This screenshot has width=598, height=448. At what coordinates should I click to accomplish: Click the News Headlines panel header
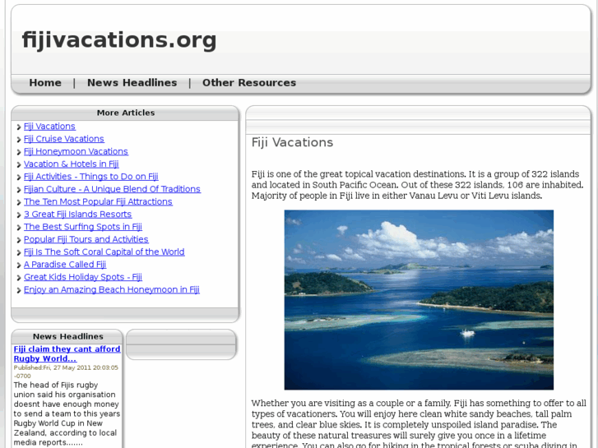click(67, 336)
